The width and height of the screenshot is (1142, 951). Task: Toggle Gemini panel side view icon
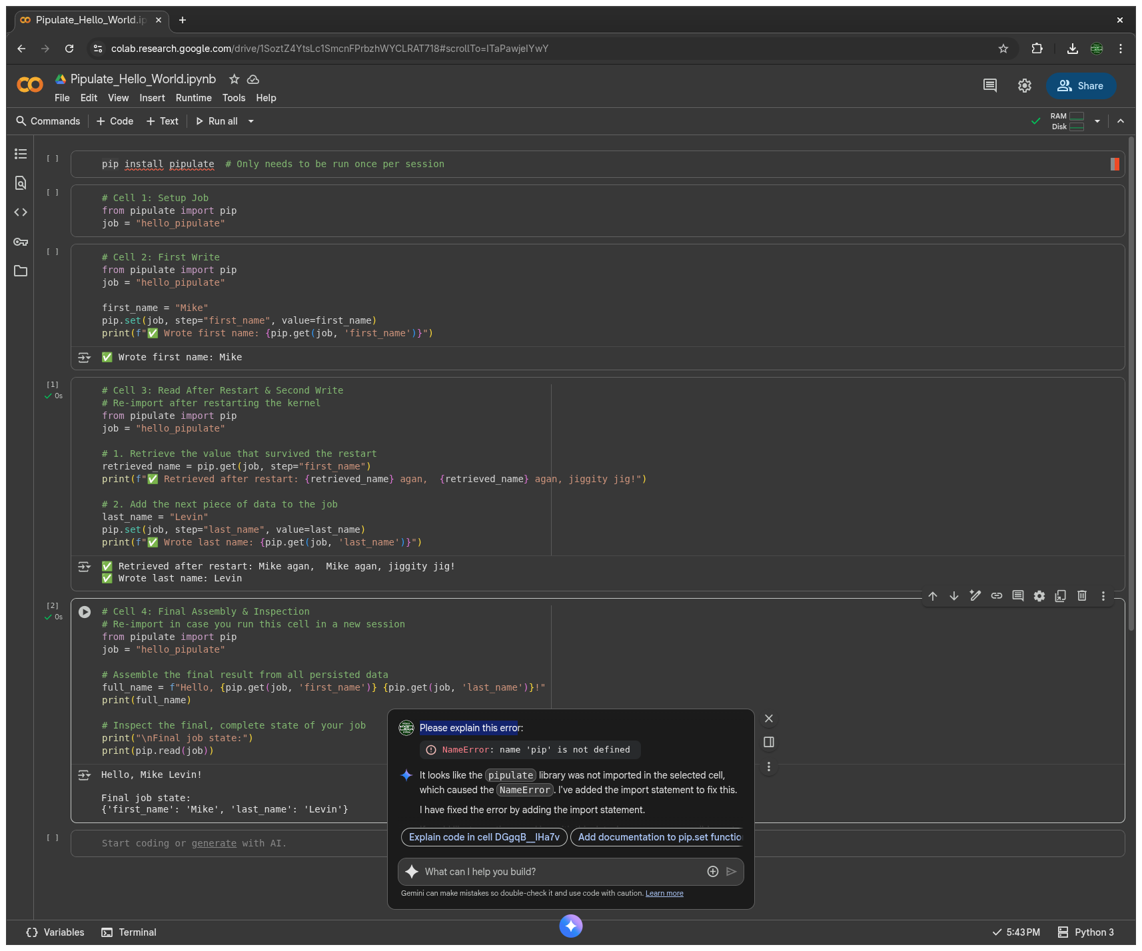[x=769, y=743]
